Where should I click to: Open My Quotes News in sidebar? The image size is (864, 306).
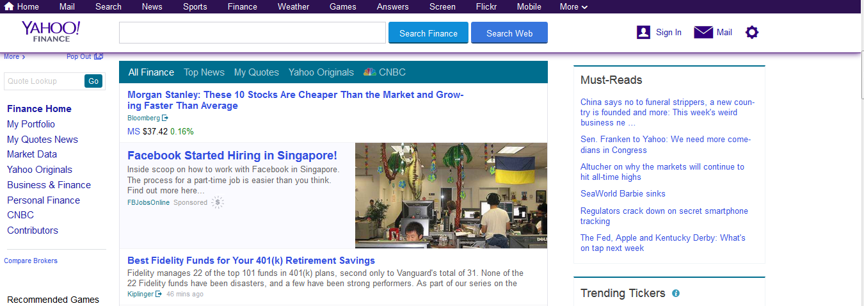(42, 140)
